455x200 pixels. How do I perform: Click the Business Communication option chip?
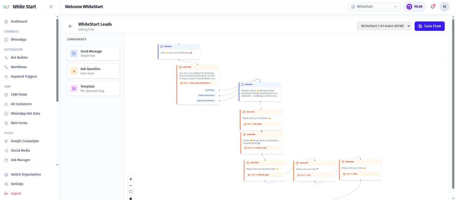coord(206,100)
